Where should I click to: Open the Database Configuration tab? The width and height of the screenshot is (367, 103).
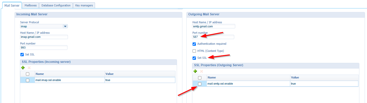click(x=56, y=5)
